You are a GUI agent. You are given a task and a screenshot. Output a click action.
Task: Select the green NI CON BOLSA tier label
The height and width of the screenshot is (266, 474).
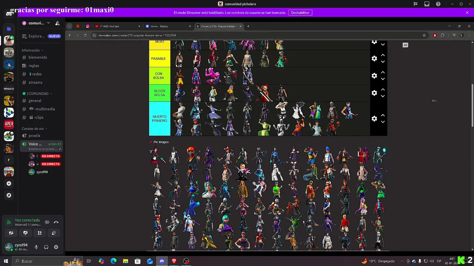160,93
